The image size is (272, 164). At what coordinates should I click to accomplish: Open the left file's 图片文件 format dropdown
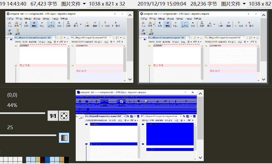(x=84, y=4)
